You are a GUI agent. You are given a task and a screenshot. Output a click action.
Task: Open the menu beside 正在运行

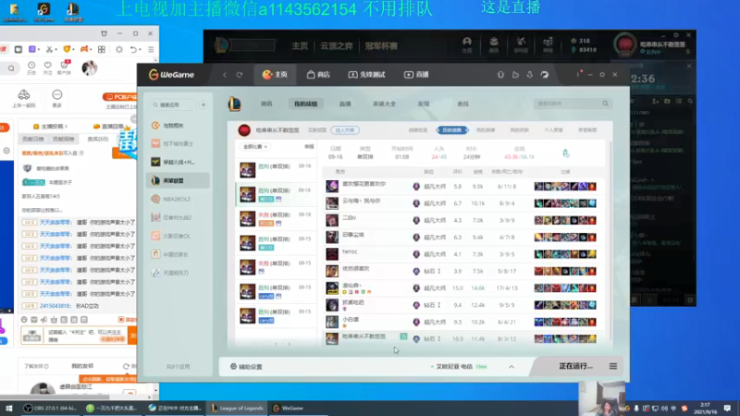coord(613,366)
